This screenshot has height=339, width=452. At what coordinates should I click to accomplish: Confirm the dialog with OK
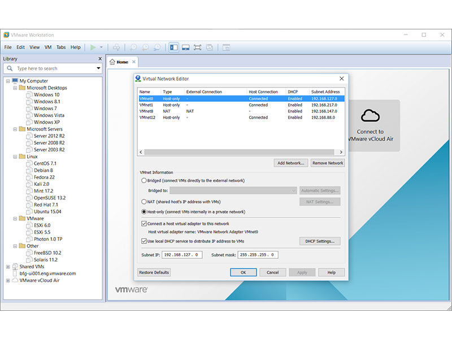pos(244,272)
